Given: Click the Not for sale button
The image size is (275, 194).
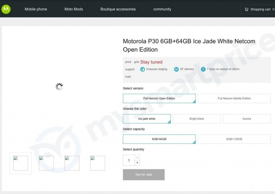Looking at the screenshot, I should pyautogui.click(x=144, y=175).
